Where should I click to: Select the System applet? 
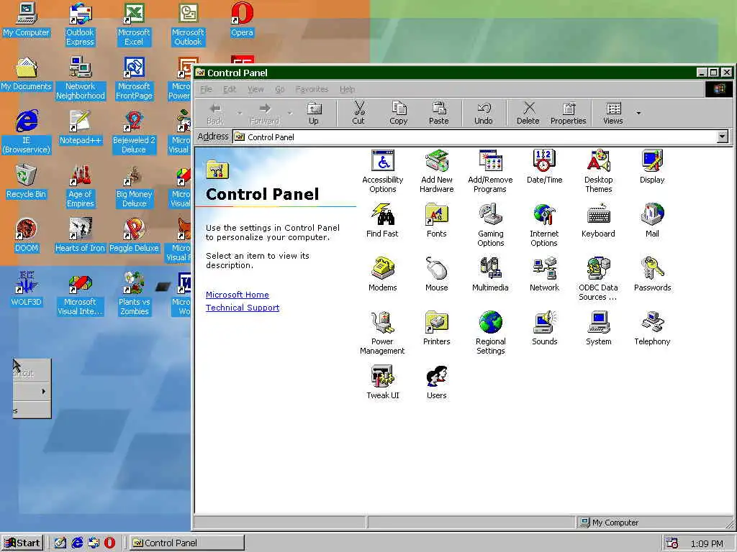click(598, 328)
